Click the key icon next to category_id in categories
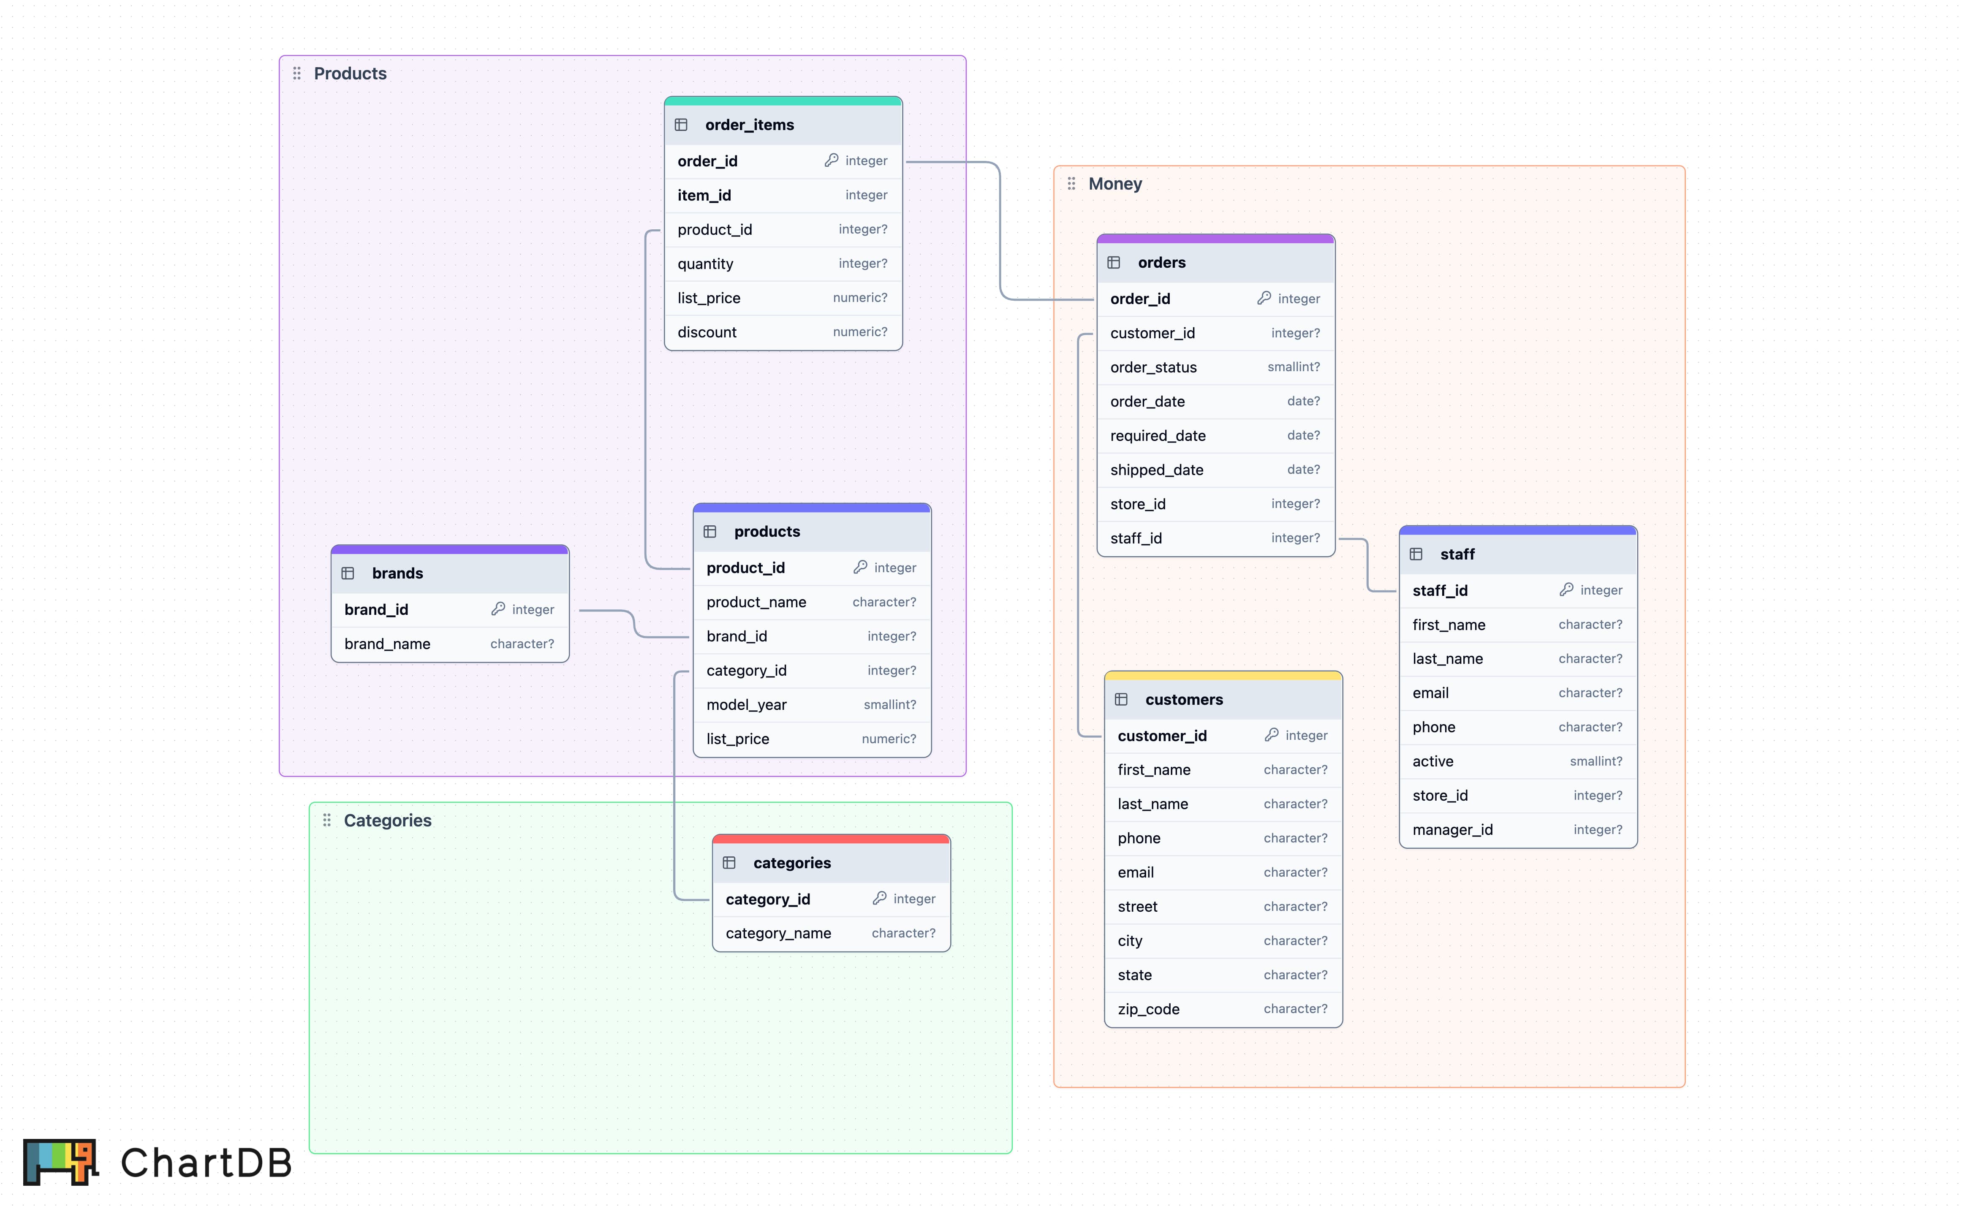The height and width of the screenshot is (1209, 1965). [879, 899]
